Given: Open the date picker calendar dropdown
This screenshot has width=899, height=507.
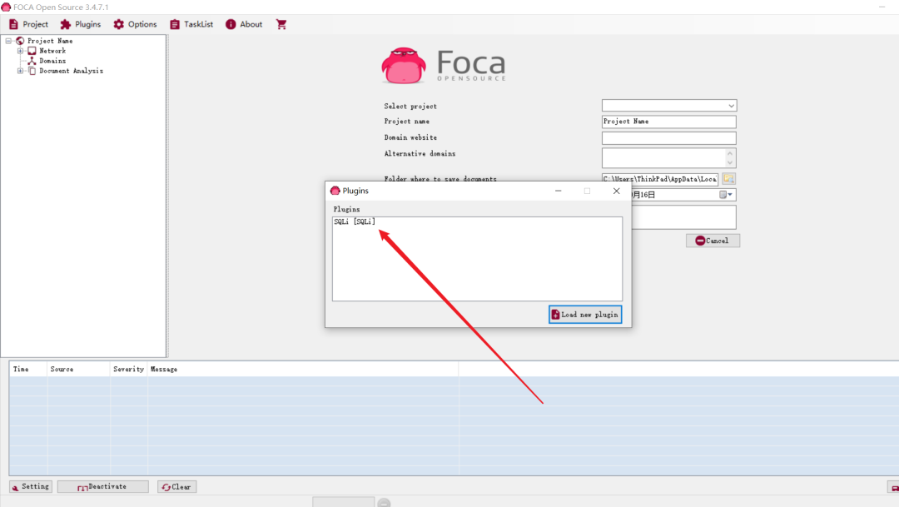Looking at the screenshot, I should (x=726, y=195).
